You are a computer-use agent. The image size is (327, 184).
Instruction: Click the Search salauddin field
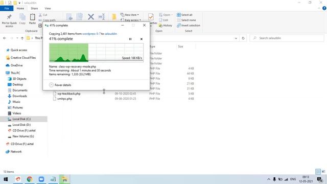click(x=287, y=38)
